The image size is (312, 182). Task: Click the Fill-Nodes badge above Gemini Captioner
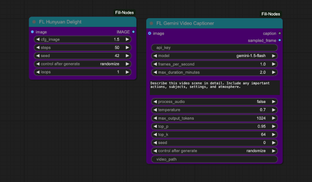(271, 14)
